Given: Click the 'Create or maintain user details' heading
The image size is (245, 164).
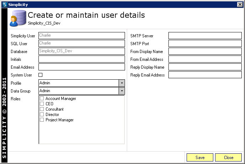Looking at the screenshot, I should click(86, 15).
